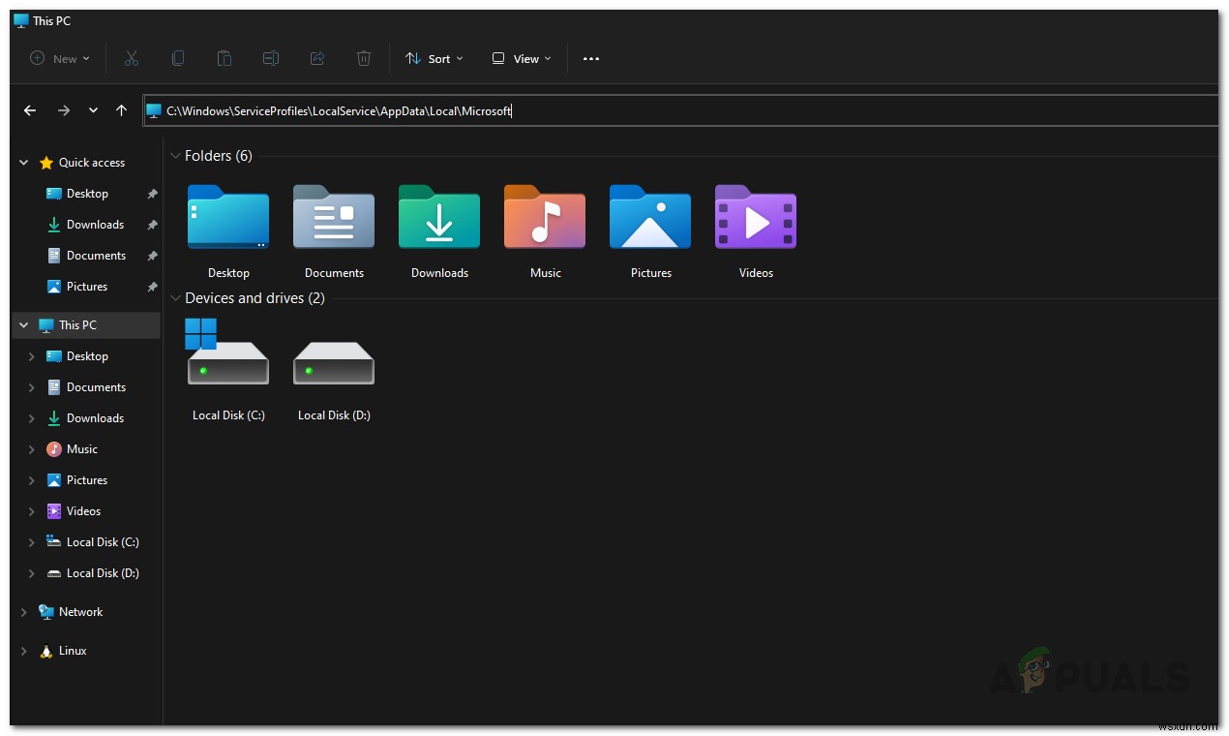
Task: Collapse the Folders (6) group
Action: coord(175,156)
